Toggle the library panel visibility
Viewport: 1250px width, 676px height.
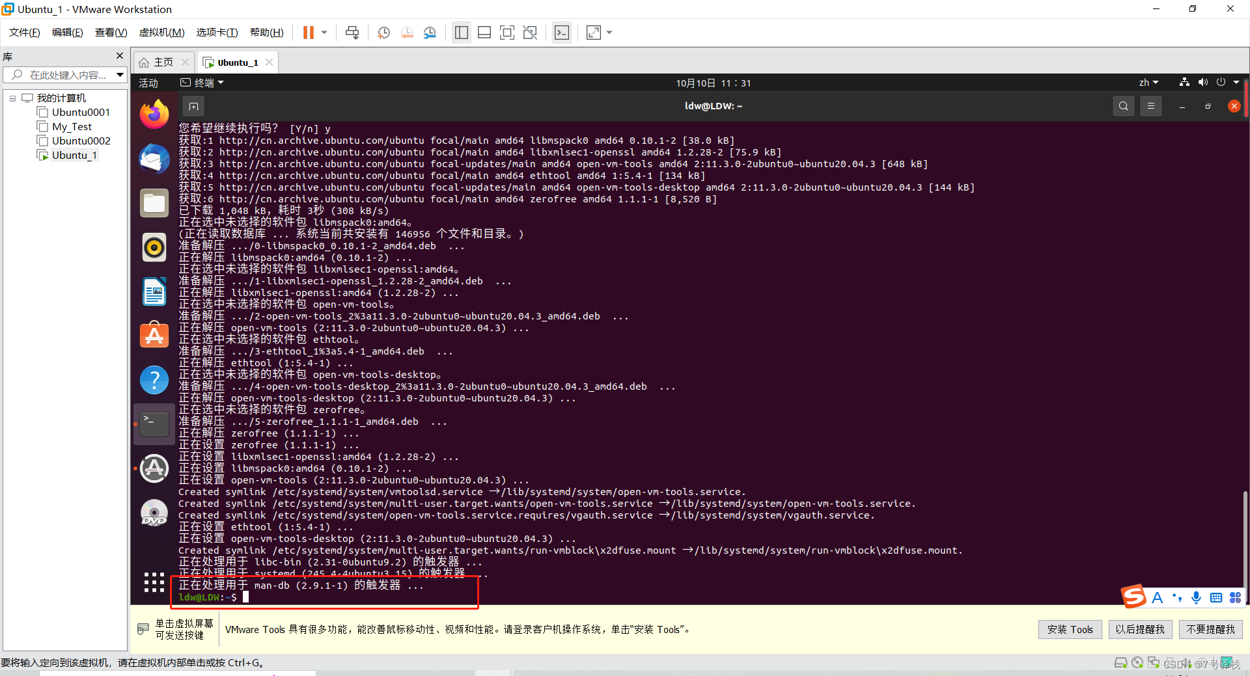click(462, 32)
